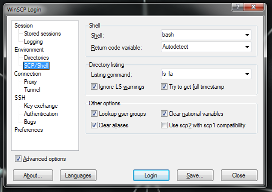Open Preferences in the tree
272x192 pixels.
(x=28, y=130)
